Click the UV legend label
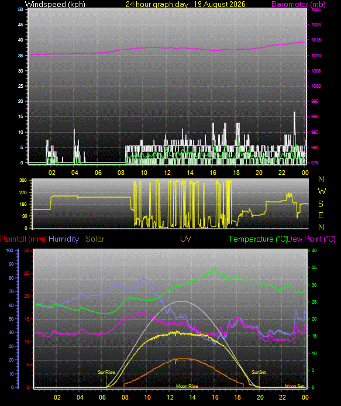The height and width of the screenshot is (406, 341). point(185,239)
